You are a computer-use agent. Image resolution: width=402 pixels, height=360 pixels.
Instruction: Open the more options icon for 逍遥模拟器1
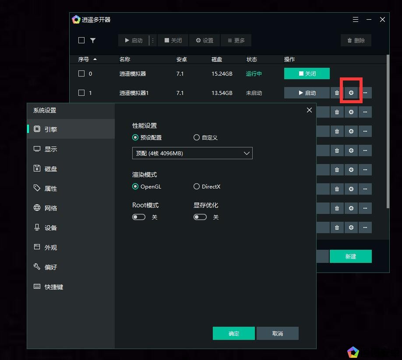(365, 93)
